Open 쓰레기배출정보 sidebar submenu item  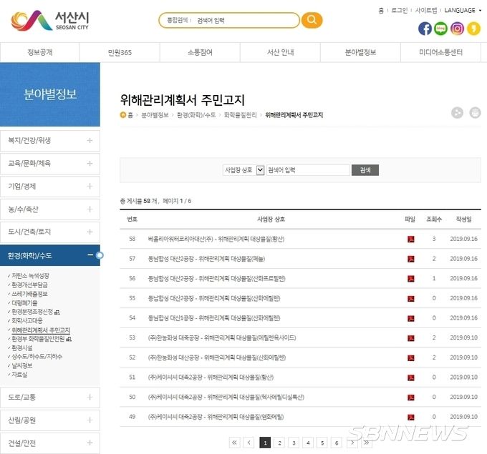click(29, 294)
